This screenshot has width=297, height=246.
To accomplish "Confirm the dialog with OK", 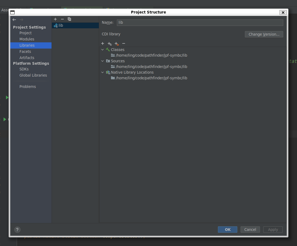I will pos(228,230).
